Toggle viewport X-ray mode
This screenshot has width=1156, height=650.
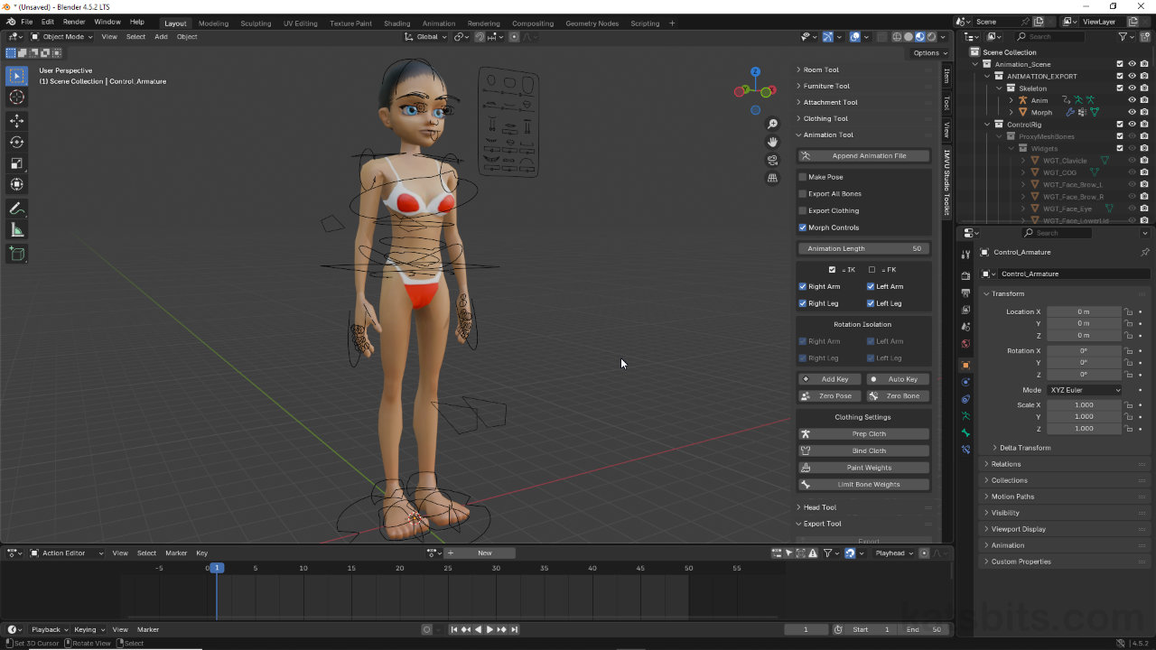pos(881,37)
